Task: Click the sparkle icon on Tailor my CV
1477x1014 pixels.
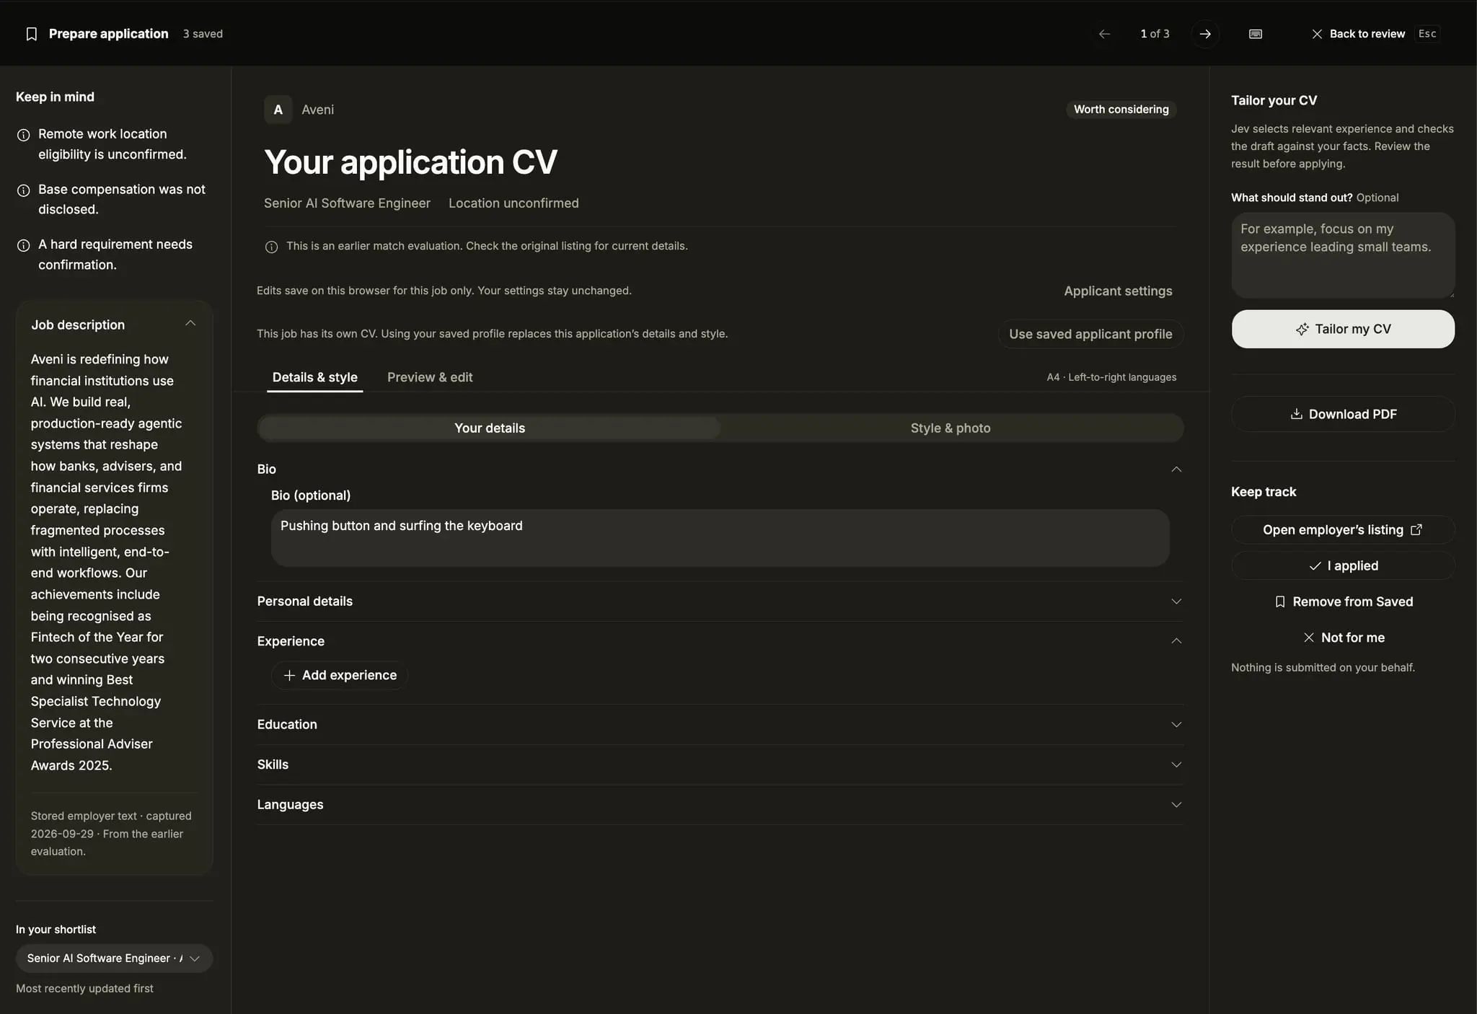Action: 1302,330
